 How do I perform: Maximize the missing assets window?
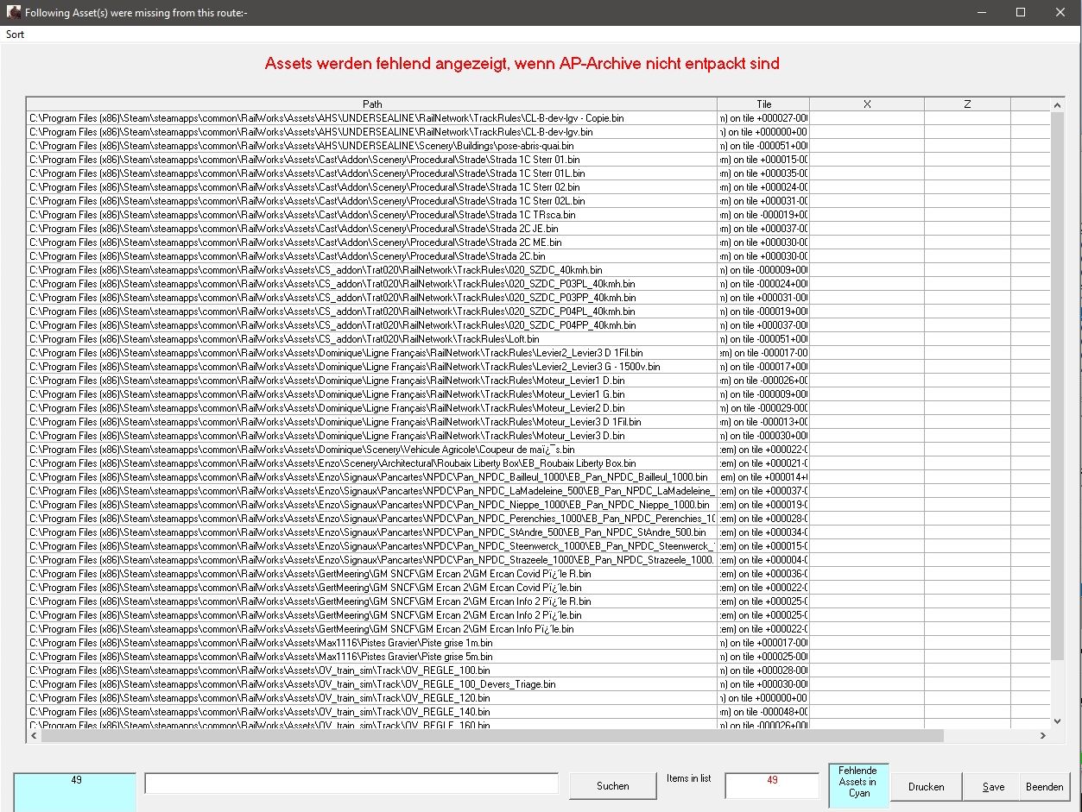click(1021, 12)
